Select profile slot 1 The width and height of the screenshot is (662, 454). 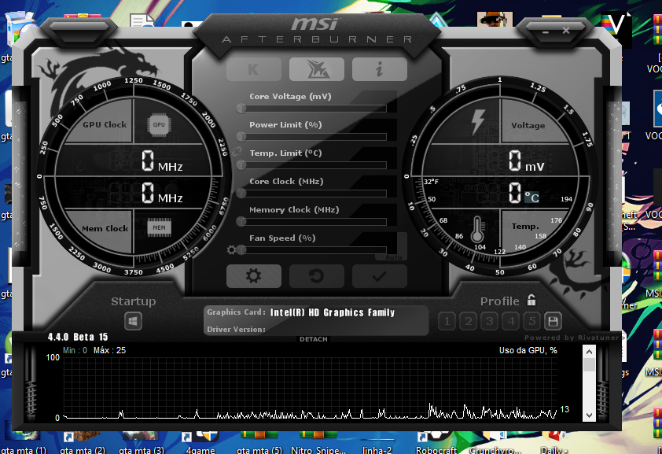(x=447, y=321)
